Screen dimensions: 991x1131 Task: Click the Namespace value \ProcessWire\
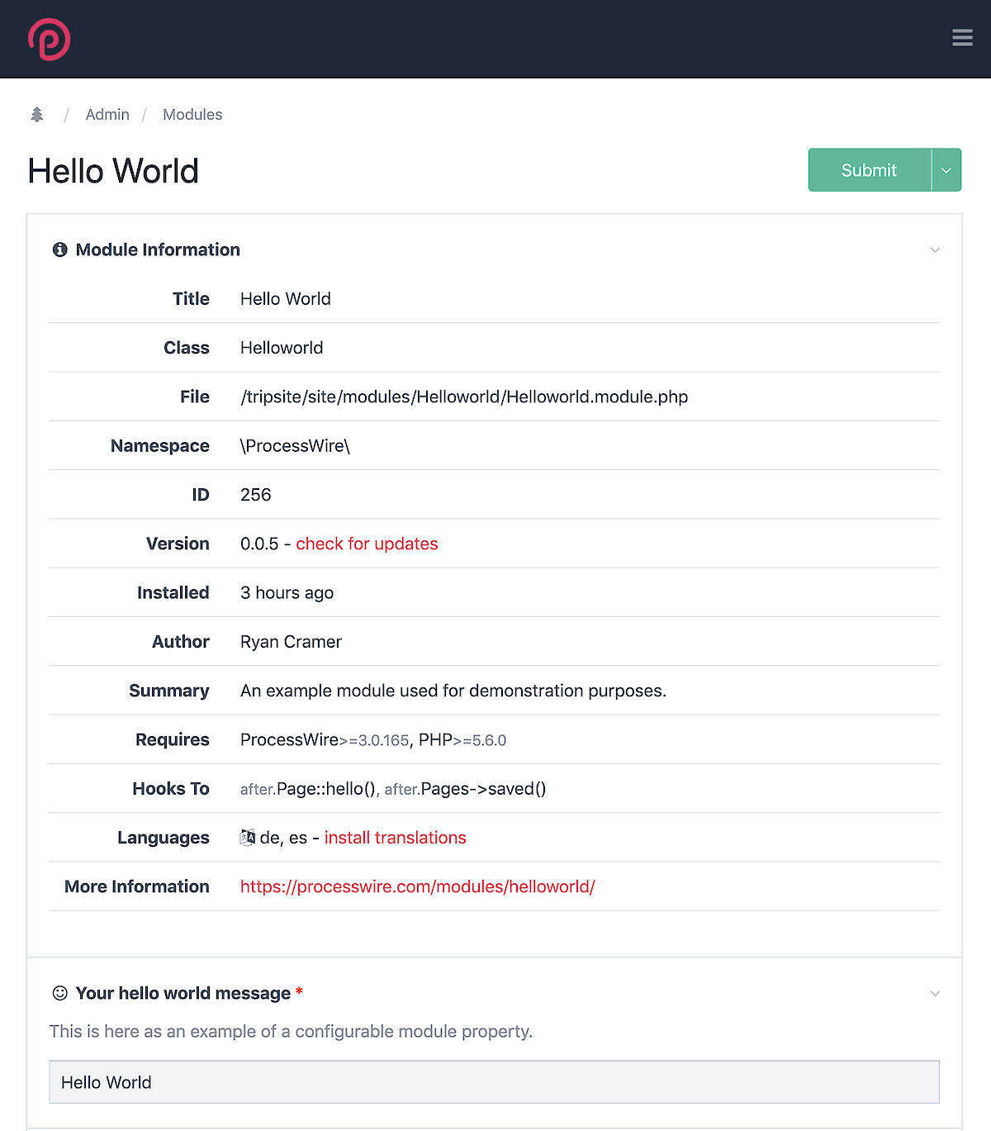tap(296, 446)
